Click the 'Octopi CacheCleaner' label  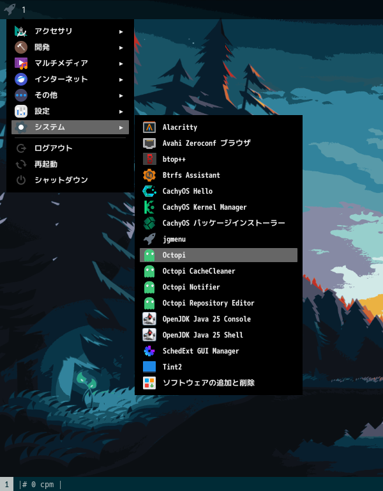199,271
